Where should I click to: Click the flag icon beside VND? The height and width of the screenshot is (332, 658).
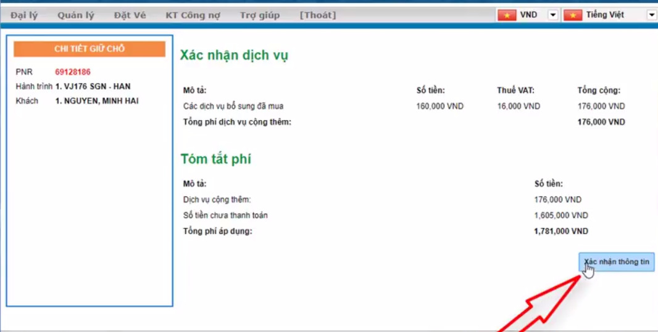click(507, 15)
